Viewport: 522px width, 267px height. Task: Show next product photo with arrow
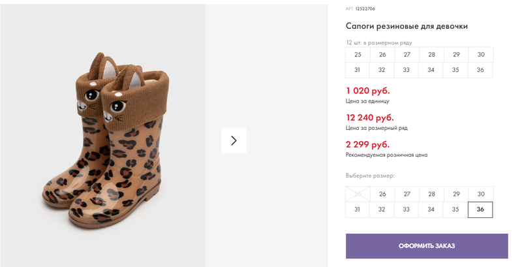click(234, 140)
